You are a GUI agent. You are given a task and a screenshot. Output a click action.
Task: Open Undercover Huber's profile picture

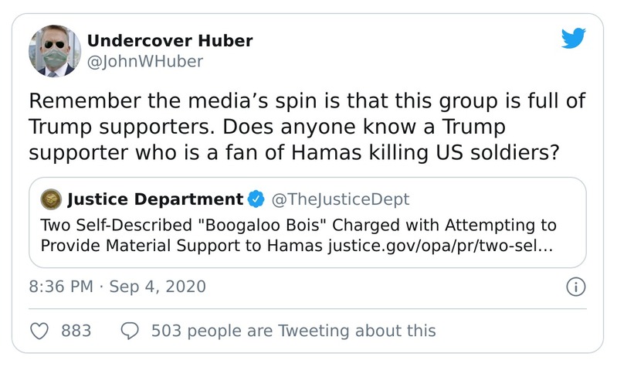point(54,50)
